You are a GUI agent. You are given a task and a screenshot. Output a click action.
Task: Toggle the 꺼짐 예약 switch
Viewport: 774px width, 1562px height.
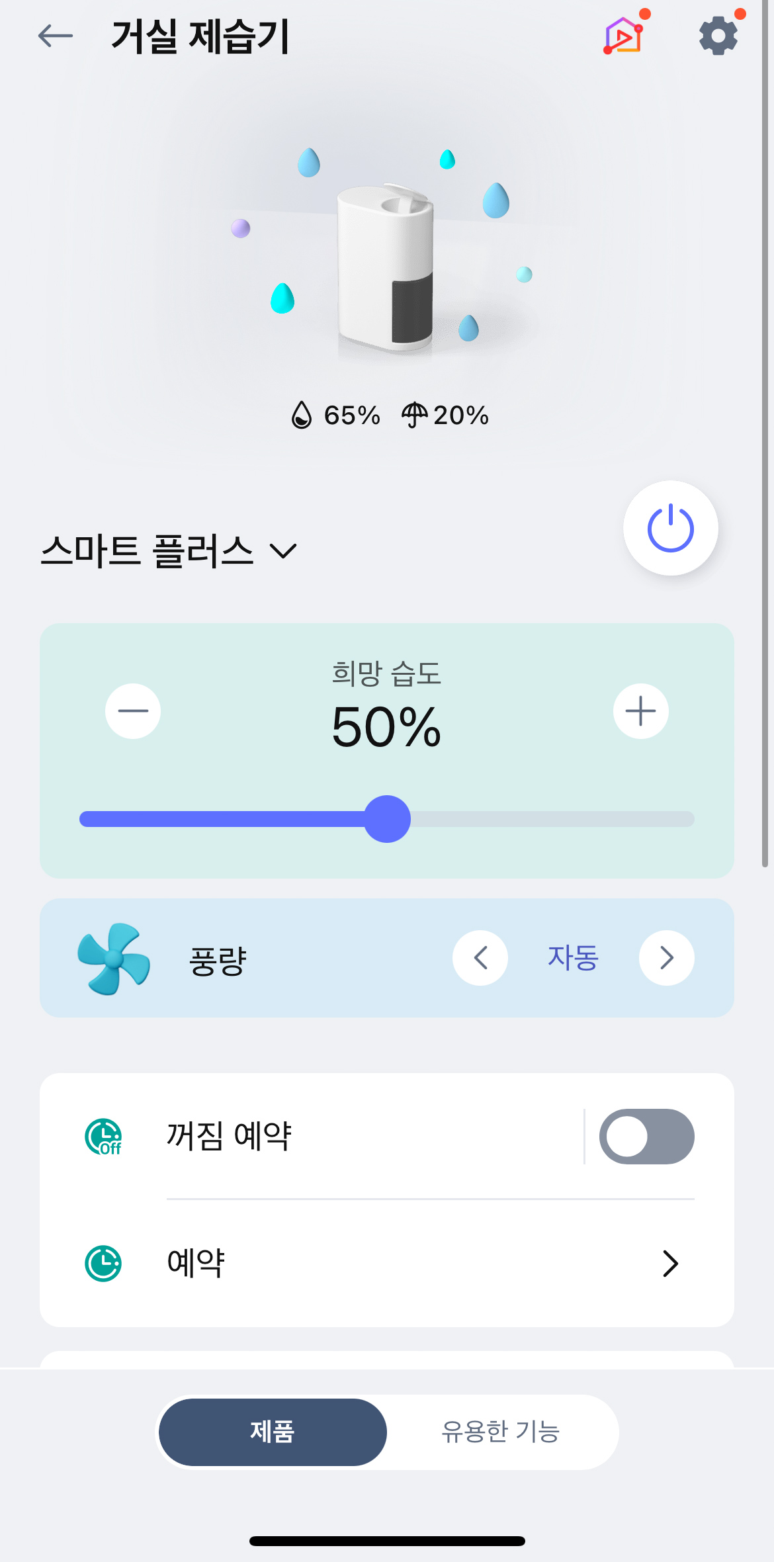[646, 1137]
